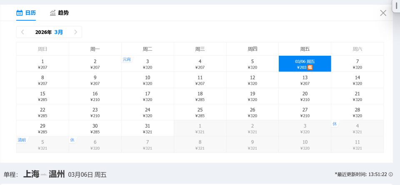Click the 休 tag on April 4
Image resolution: width=400 pixels, height=185 pixels.
point(335,124)
